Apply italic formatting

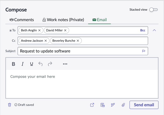(23, 64)
